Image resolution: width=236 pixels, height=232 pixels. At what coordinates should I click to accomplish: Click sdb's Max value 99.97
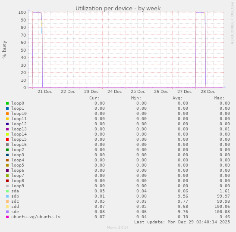tap(223, 196)
